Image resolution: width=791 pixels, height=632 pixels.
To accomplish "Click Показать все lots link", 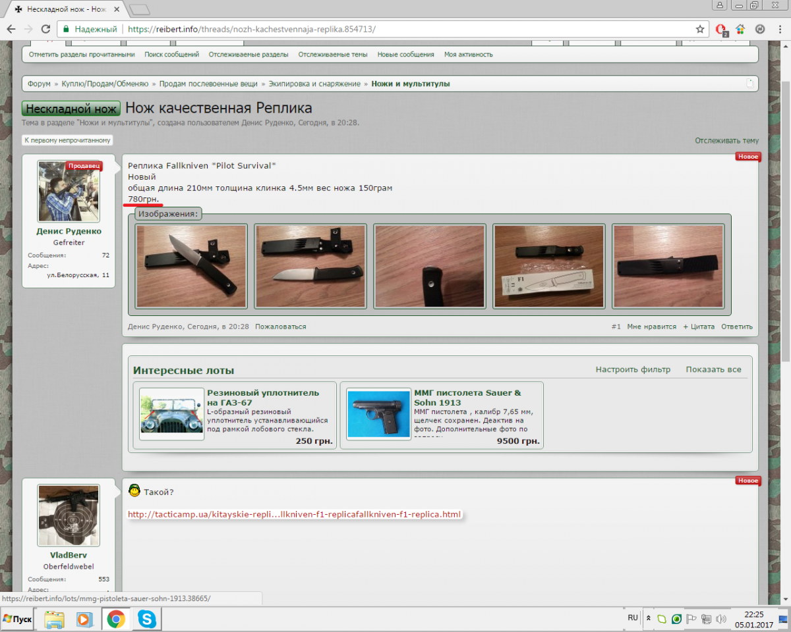I will tap(714, 369).
